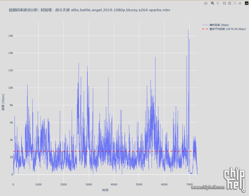Autoscale the chart axes

(235, 3)
